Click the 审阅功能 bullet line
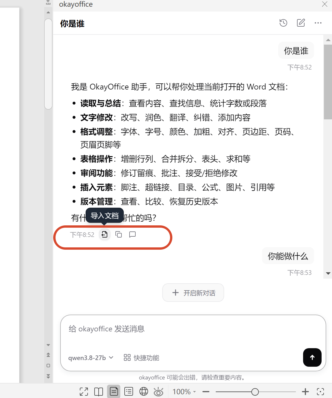 point(159,173)
